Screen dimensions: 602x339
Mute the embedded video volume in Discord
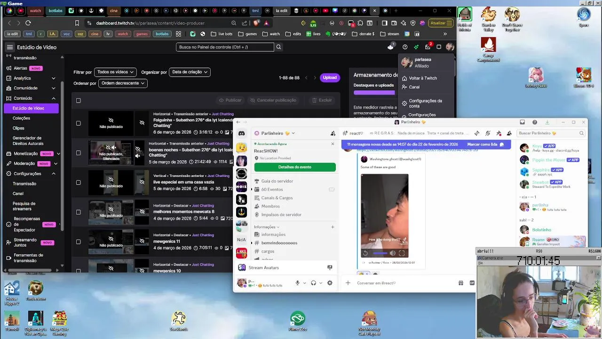(x=393, y=253)
